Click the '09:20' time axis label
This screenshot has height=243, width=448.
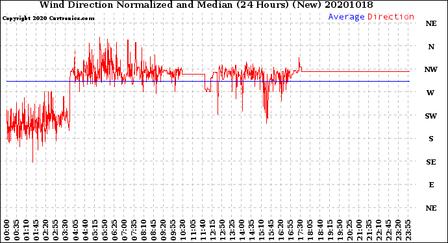point(164,230)
